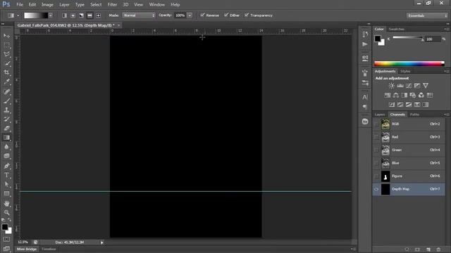Open the tool preset picker arrow
This screenshot has width=451, height=253.
point(18,15)
